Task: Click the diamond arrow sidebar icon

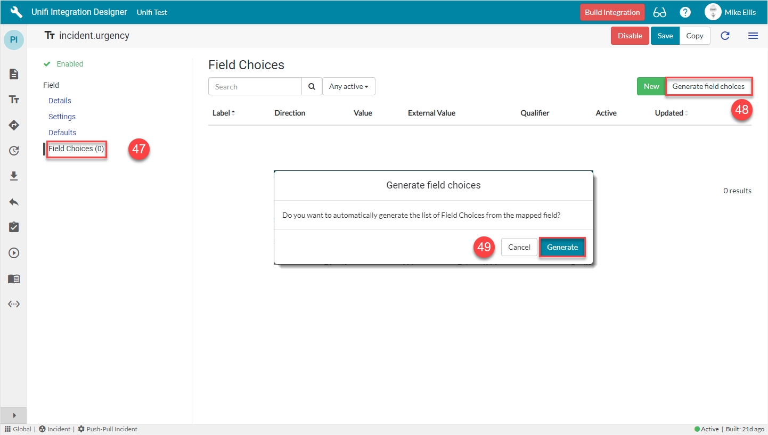Action: [14, 125]
